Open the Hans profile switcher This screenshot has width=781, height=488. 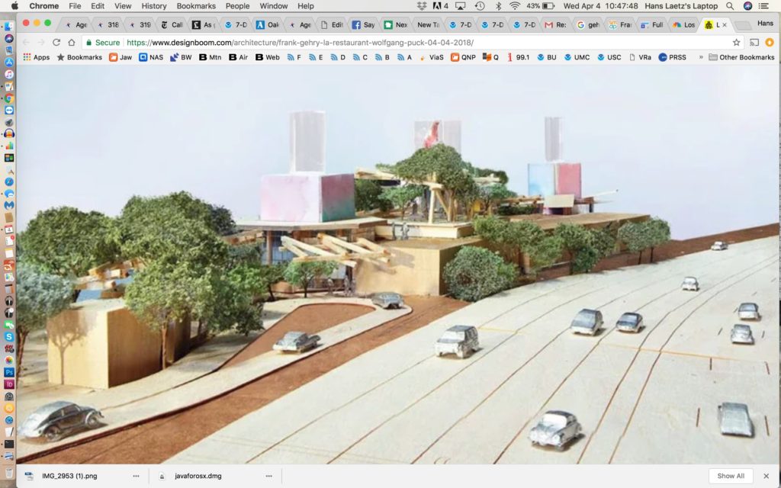[x=765, y=24]
